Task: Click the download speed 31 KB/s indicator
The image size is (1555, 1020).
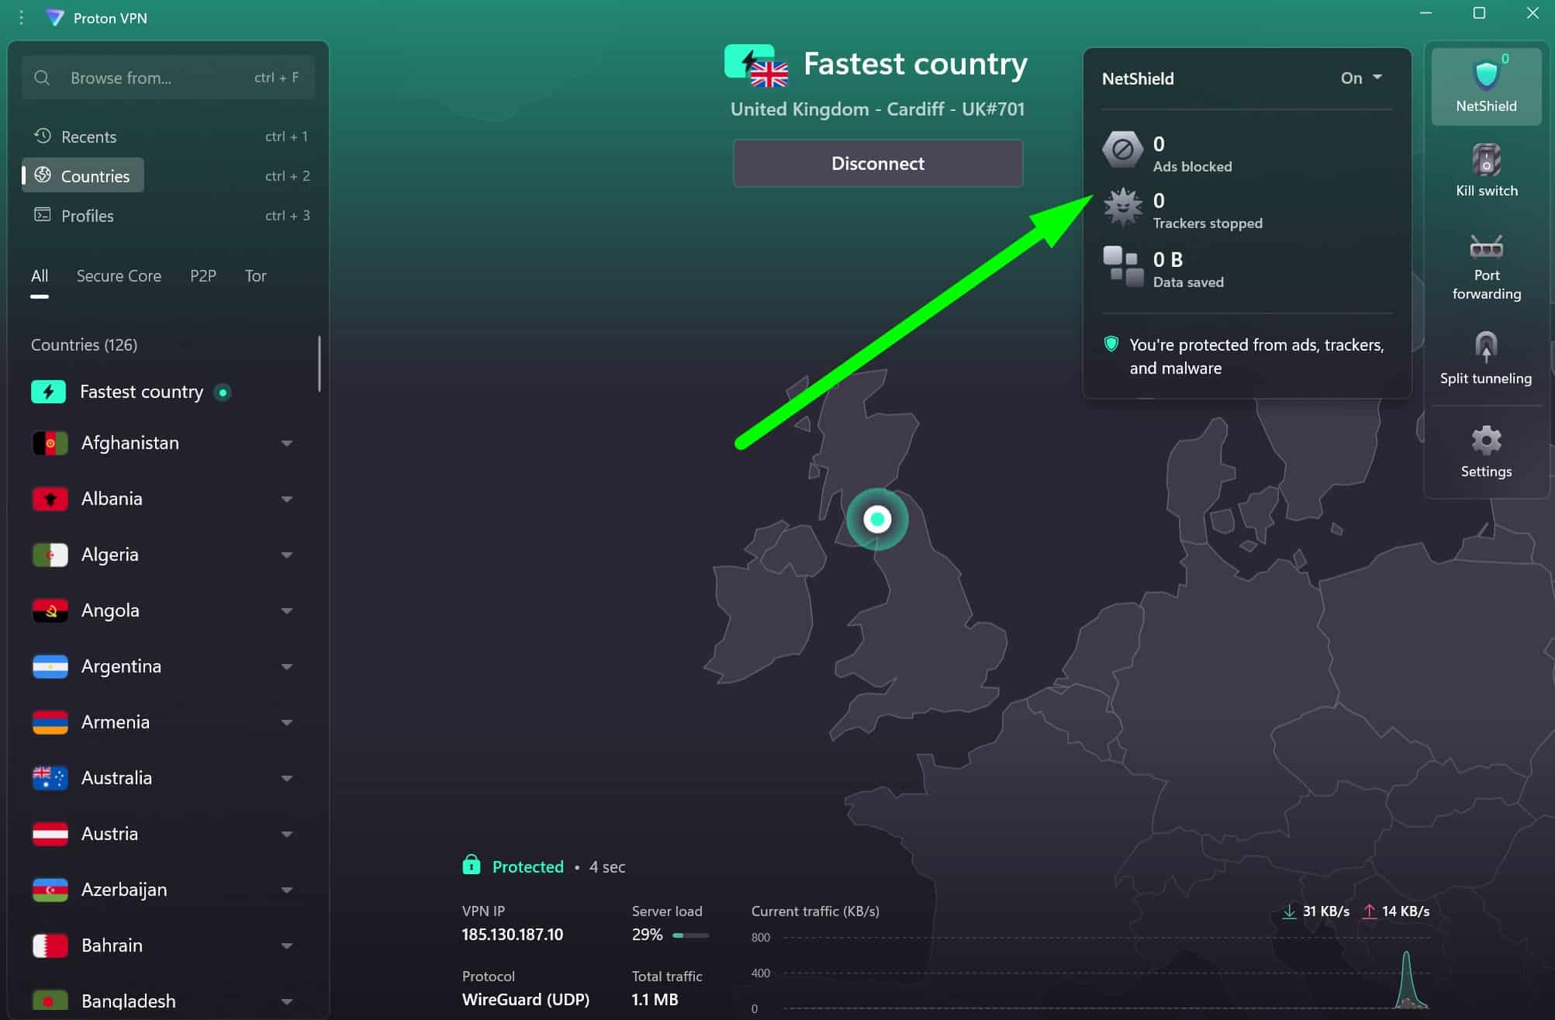Action: pos(1315,911)
